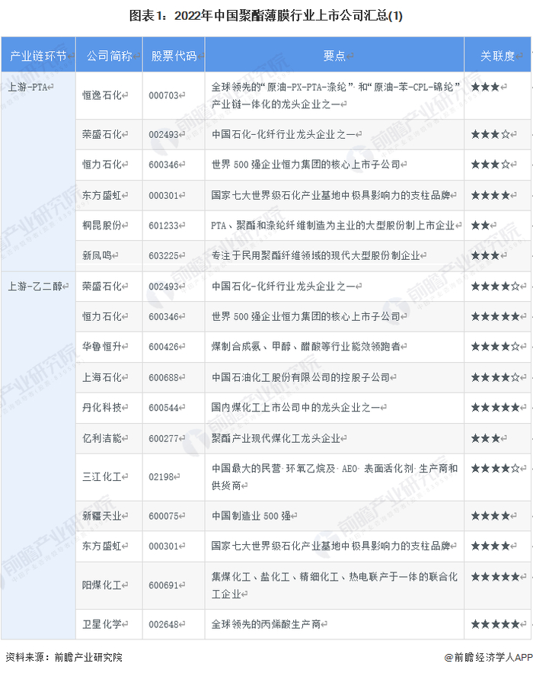Select the description 煤制合成氨、甲醇、醋酸

tap(306, 346)
